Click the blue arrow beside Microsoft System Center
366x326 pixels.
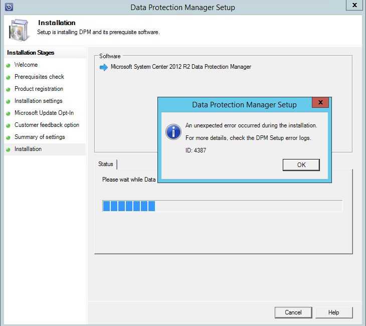coord(104,67)
